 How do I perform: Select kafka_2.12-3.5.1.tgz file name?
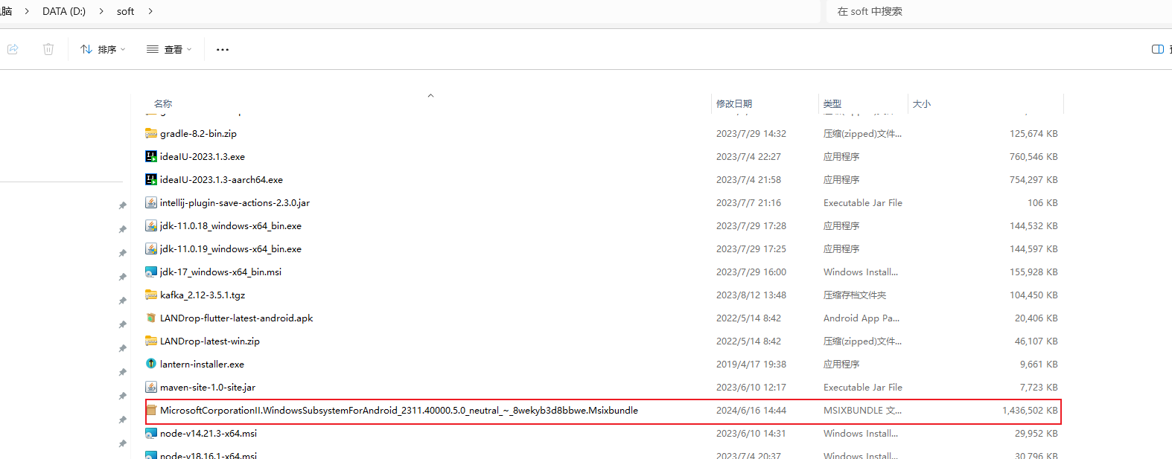click(x=203, y=295)
